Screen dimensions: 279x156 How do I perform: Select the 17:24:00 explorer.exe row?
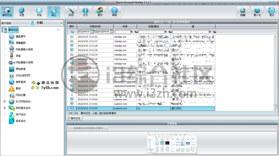pyautogui.click(x=141, y=100)
